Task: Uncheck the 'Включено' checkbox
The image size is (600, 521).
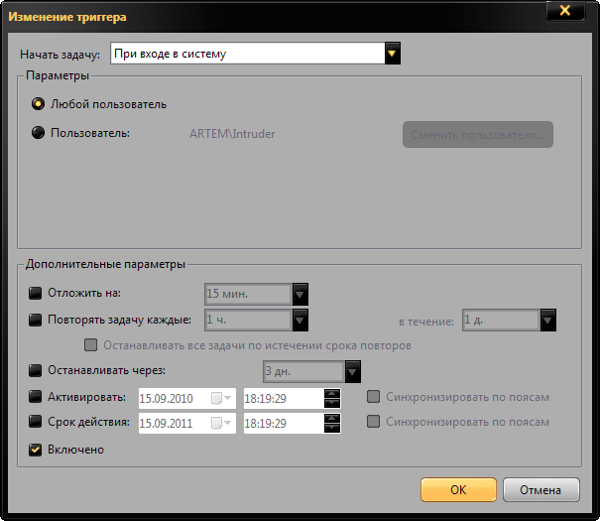Action: 35,450
